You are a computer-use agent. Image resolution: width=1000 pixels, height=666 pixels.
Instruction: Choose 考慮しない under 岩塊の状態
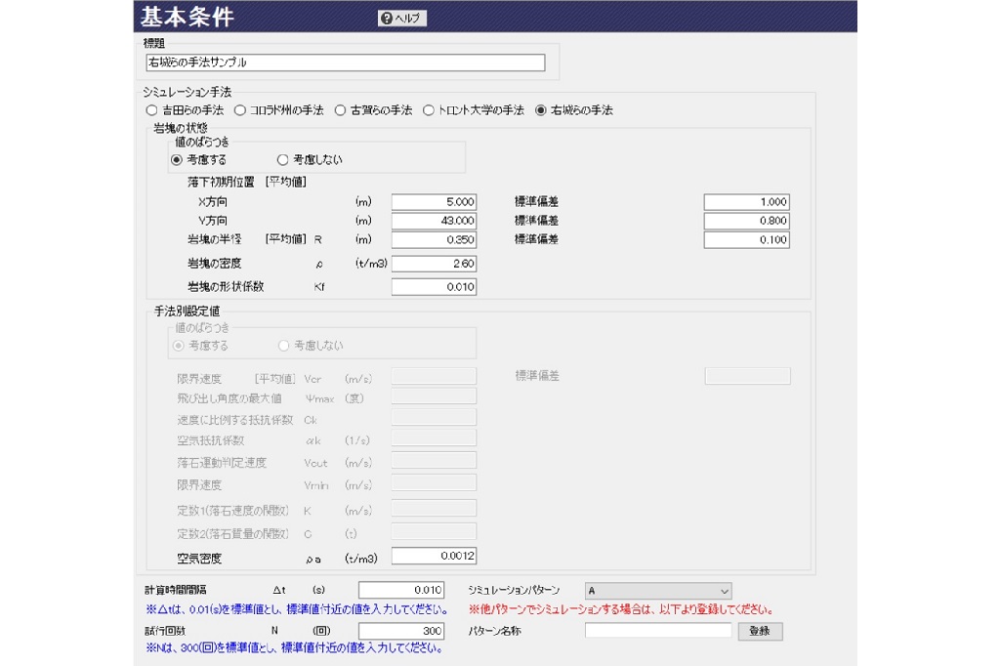[x=310, y=159]
